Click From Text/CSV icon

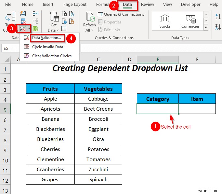coord(64,14)
